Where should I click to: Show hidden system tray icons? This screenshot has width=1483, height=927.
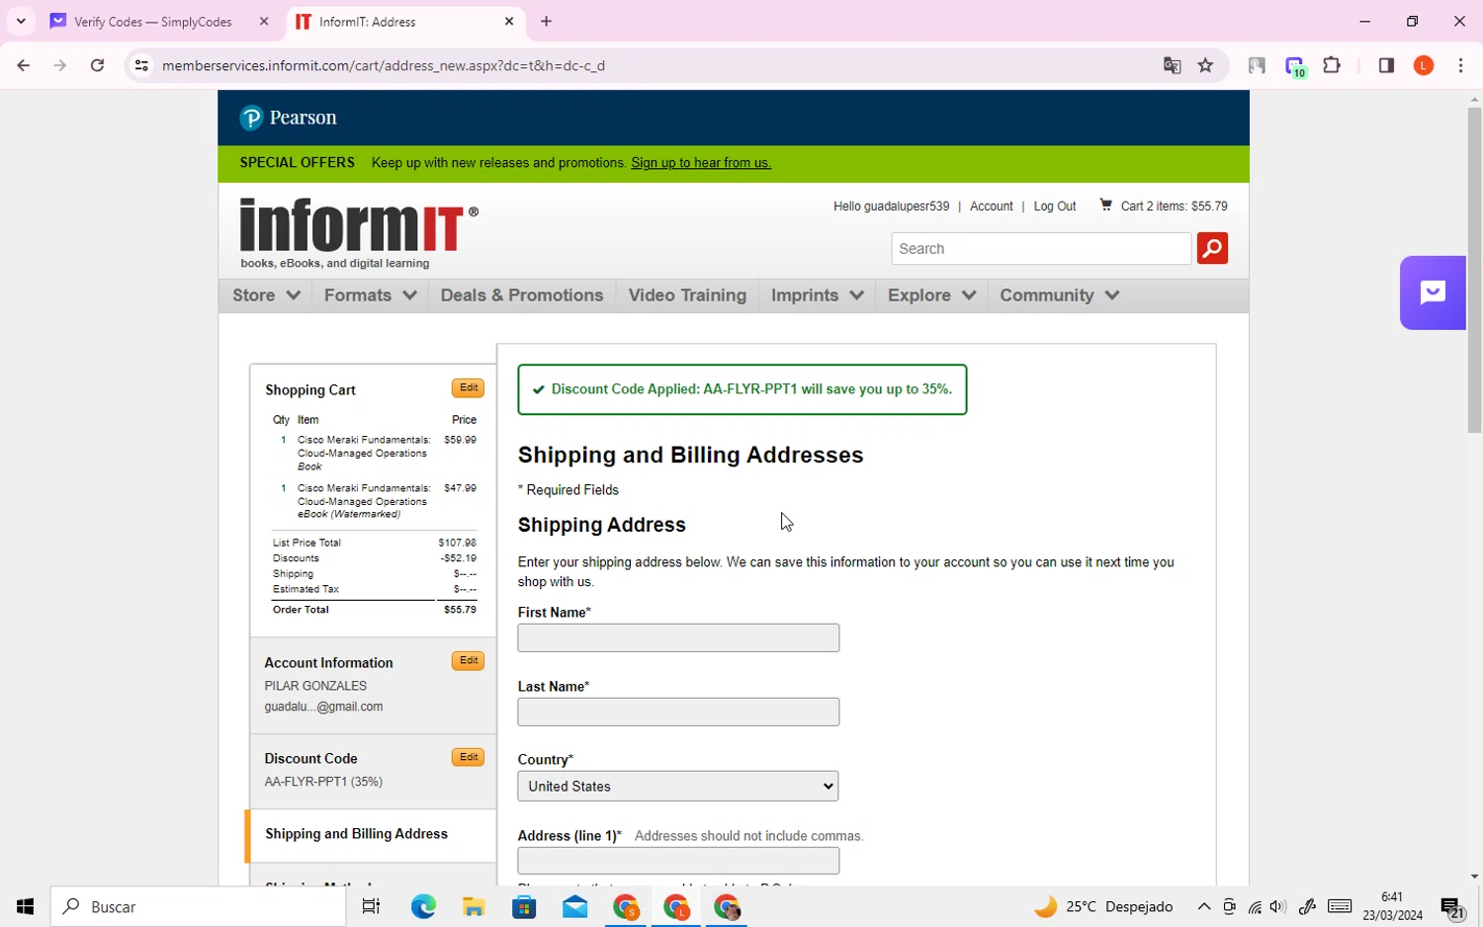1203,906
